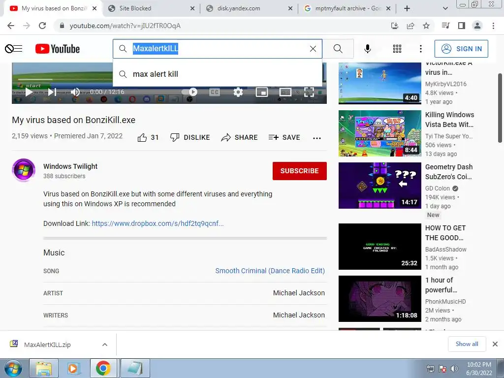This screenshot has height=378, width=504.
Task: Click the DISLIKE button
Action: 190,138
